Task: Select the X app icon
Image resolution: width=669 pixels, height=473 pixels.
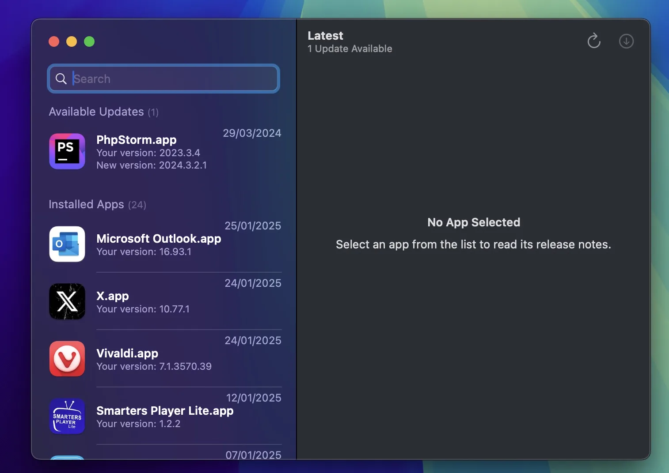Action: click(67, 301)
